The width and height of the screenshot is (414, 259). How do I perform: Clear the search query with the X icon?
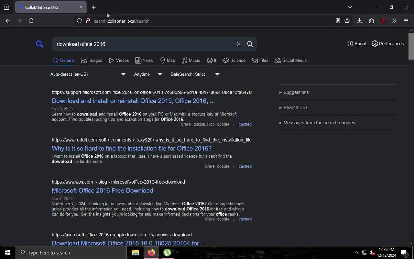coord(238,44)
